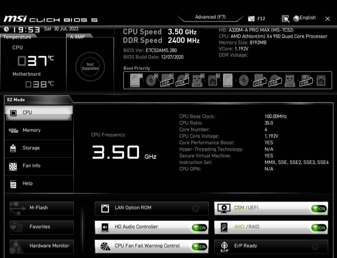Image resolution: width=337 pixels, height=258 pixels.
Task: Open the Help section
Action: (39, 184)
